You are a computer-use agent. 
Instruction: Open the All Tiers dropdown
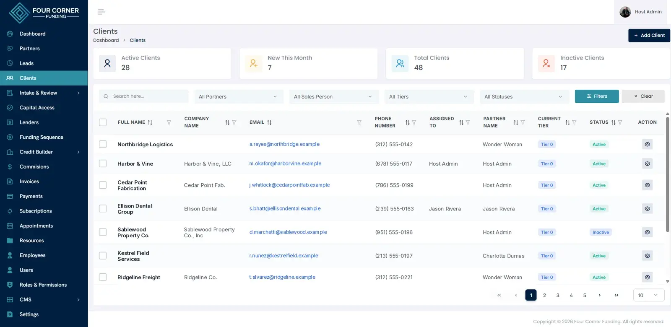(x=429, y=96)
